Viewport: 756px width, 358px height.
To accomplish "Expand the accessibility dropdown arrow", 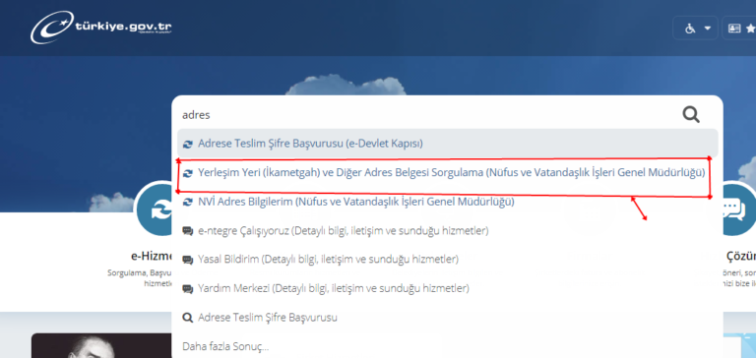I will click(708, 29).
